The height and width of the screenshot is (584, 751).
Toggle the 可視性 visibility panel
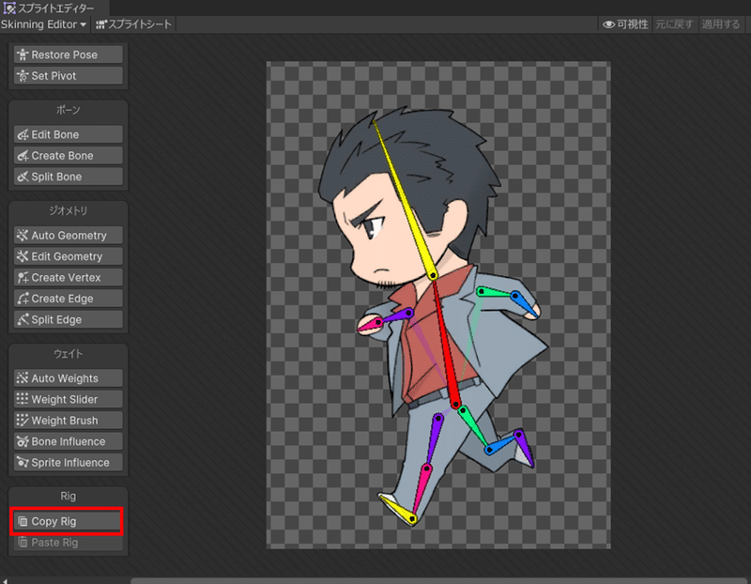625,24
